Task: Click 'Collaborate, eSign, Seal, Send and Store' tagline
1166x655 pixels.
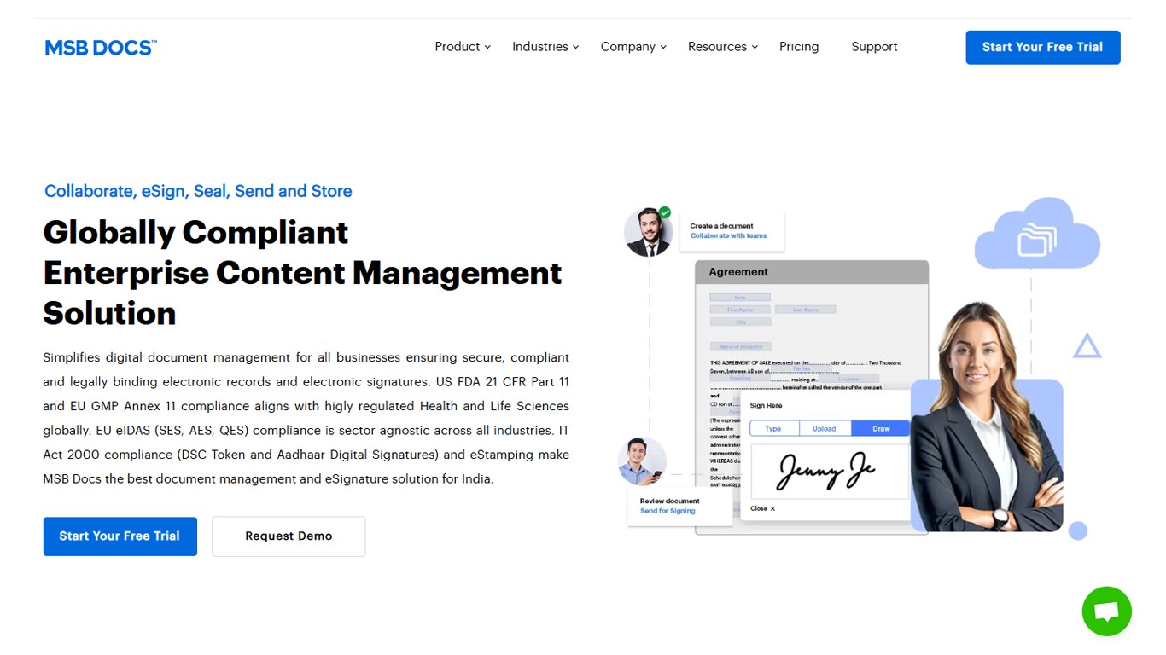Action: tap(198, 191)
